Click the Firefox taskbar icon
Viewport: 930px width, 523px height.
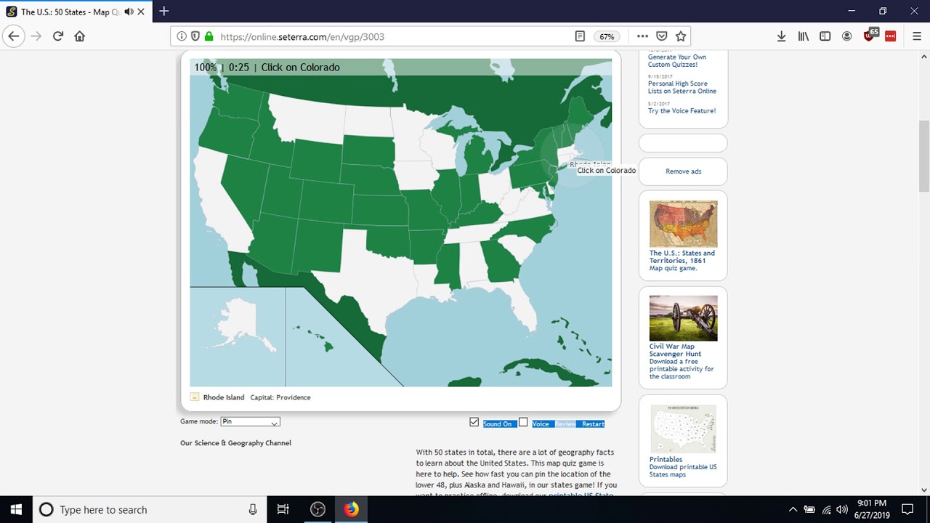click(351, 509)
